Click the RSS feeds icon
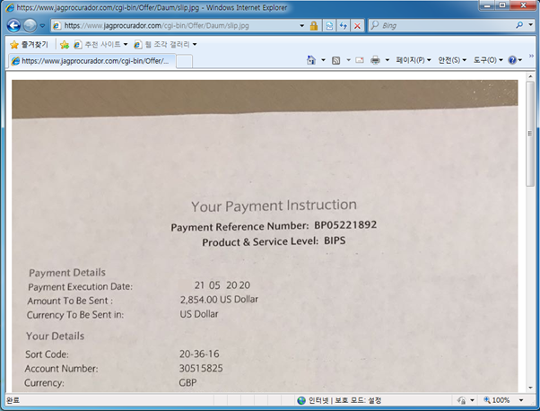 click(336, 60)
